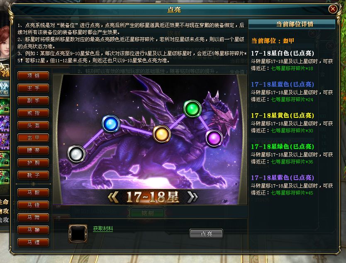
Task: Go to previous star tier with left chevrons
Action: 113,197
